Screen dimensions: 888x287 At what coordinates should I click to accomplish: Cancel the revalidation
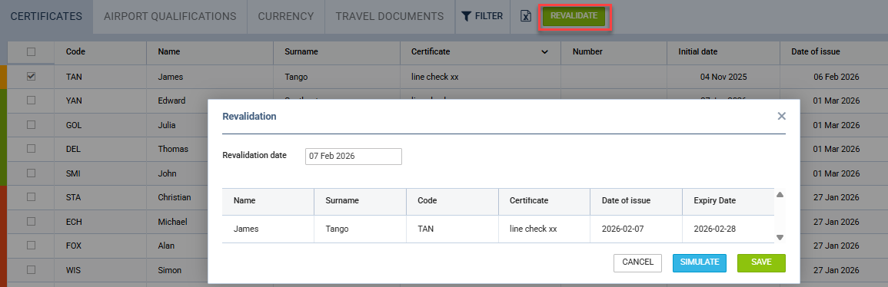click(637, 262)
